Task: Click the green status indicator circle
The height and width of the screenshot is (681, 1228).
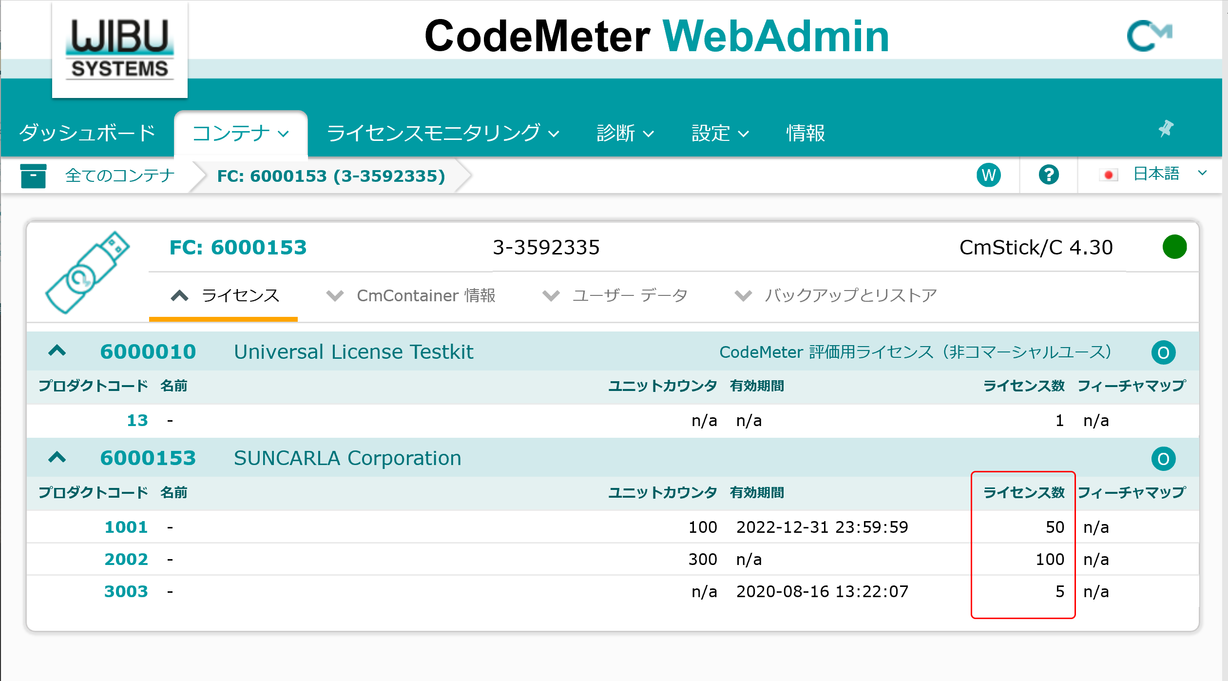Action: [1174, 247]
